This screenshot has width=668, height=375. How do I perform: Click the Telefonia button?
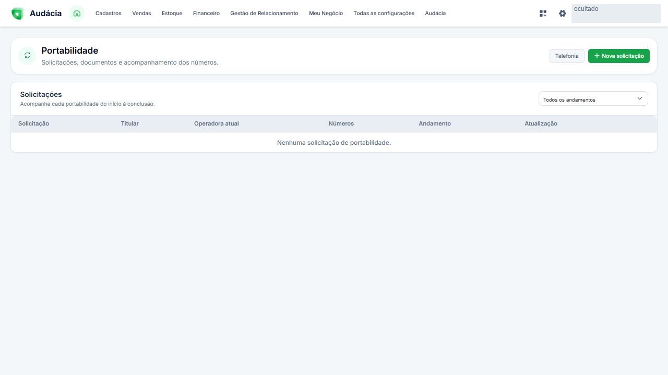(x=567, y=56)
